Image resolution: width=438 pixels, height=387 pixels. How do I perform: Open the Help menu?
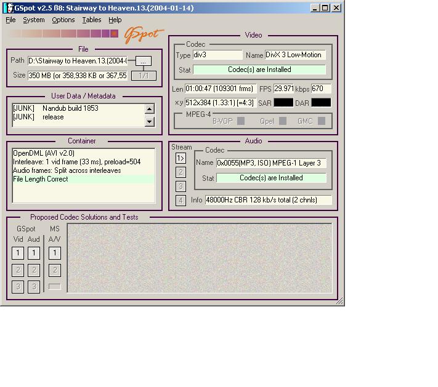115,20
